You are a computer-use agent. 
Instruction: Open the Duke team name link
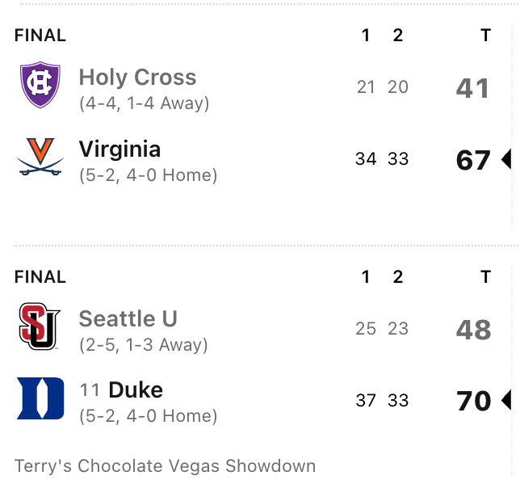pos(136,390)
